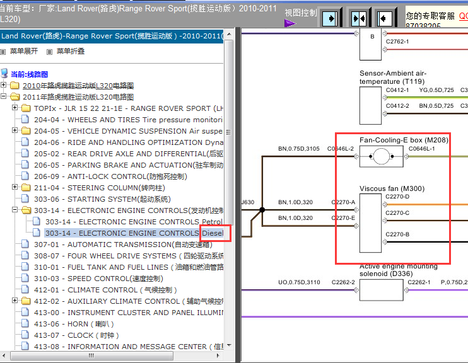Click the tree panel's scroll-down arrow
Image resolution: width=468 pixels, height=363 pixels.
[229, 345]
